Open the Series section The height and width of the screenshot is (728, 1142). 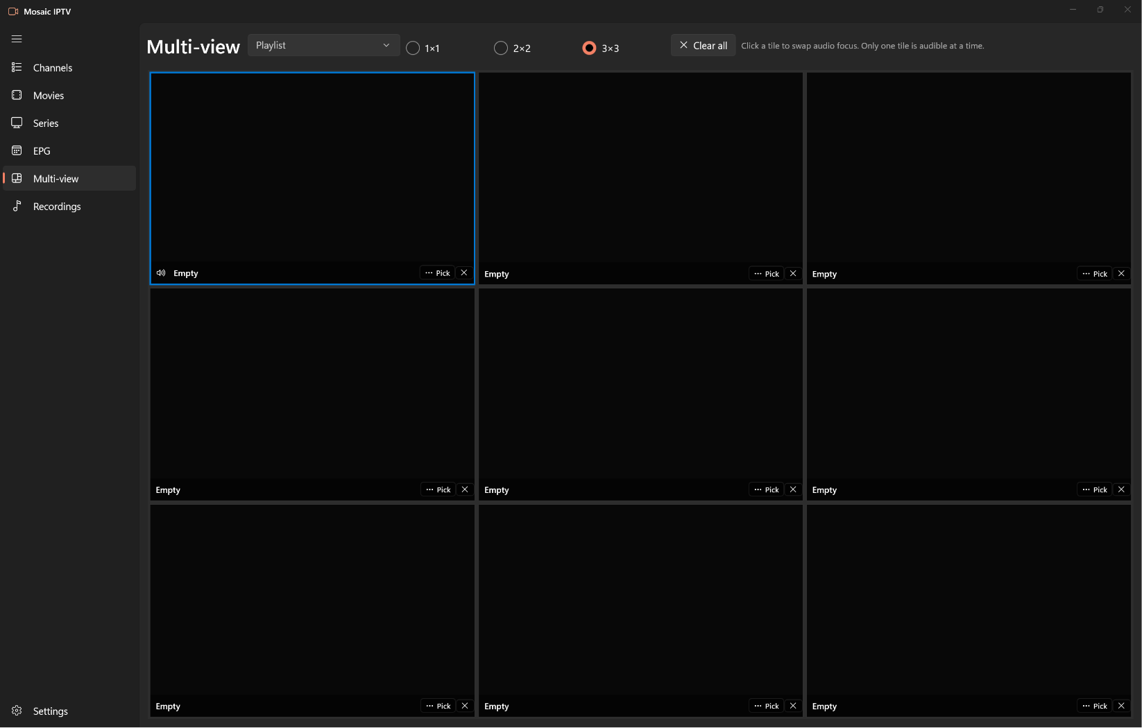click(69, 123)
